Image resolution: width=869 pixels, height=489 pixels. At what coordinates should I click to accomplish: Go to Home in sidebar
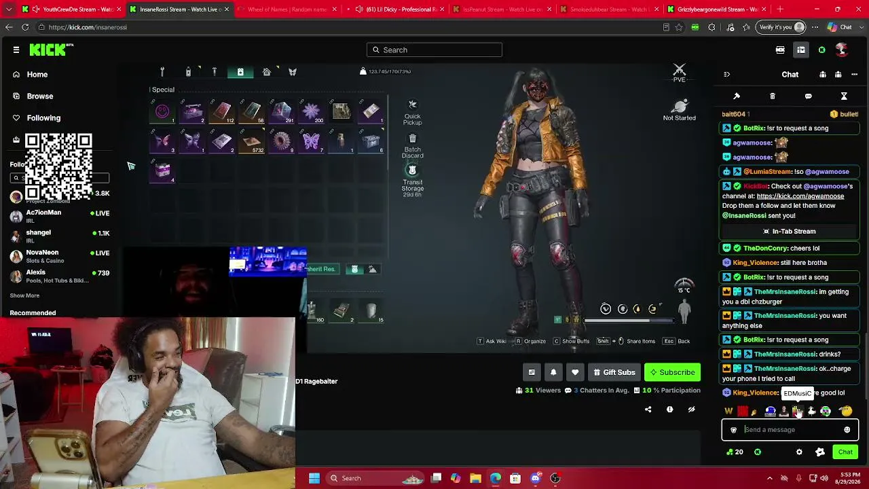point(37,75)
